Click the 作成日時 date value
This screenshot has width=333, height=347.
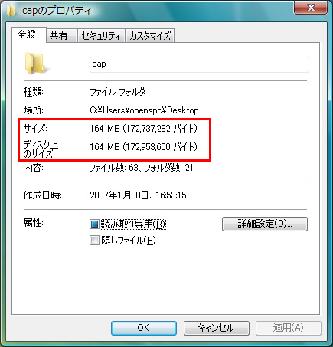pos(138,195)
